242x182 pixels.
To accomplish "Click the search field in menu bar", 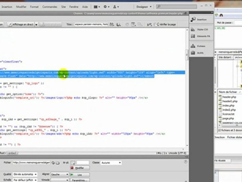I will (x=176, y=7).
